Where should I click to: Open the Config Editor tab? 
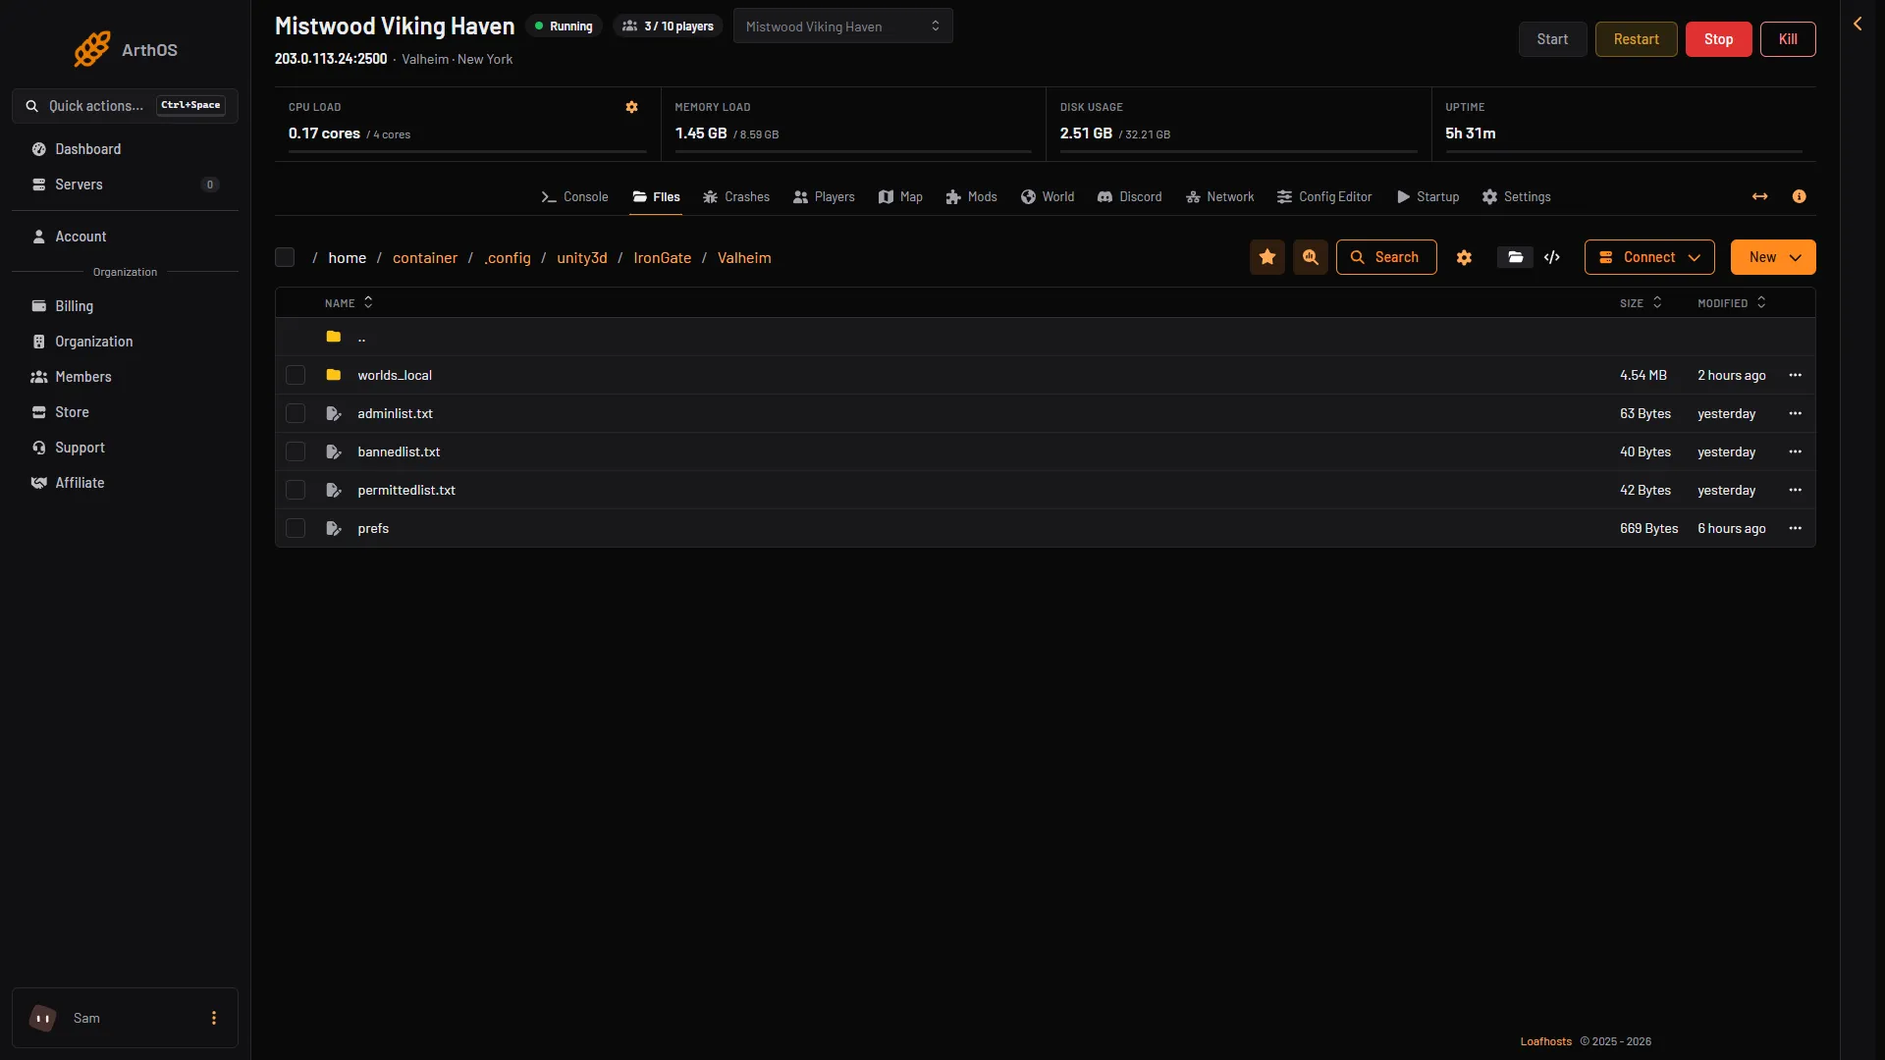tap(1324, 196)
